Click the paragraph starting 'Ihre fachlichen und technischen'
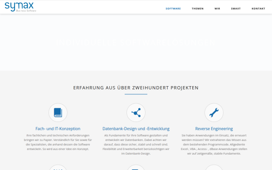 (58, 142)
